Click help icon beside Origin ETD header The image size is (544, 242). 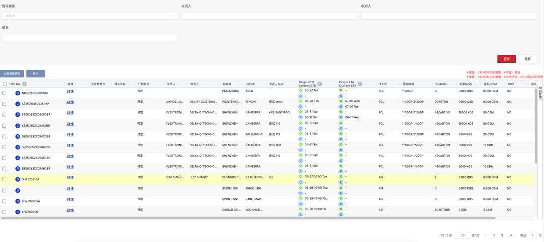coord(319,83)
